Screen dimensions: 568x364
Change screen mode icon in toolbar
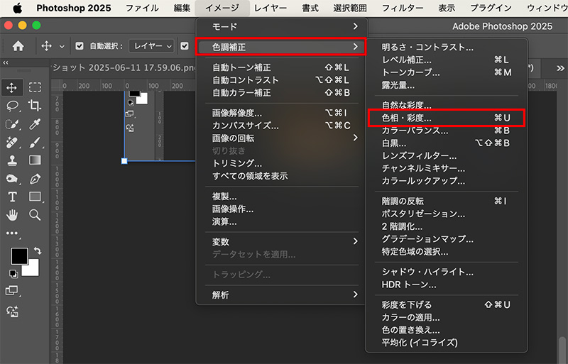[x=12, y=290]
